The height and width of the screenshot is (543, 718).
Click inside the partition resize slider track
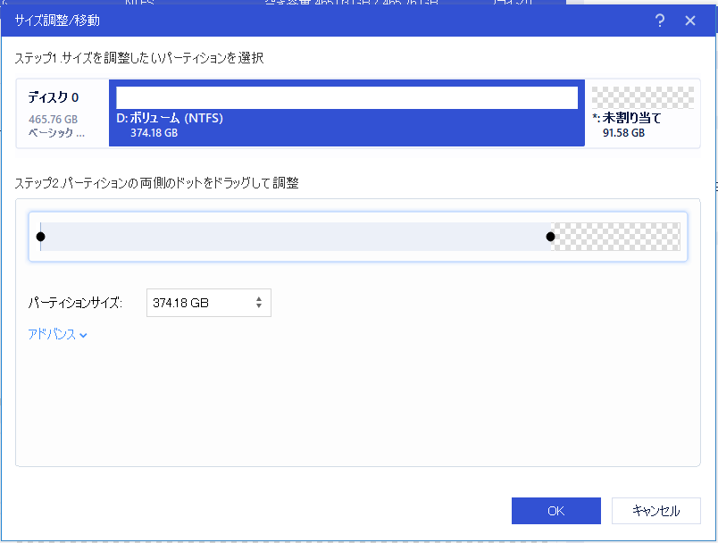295,236
